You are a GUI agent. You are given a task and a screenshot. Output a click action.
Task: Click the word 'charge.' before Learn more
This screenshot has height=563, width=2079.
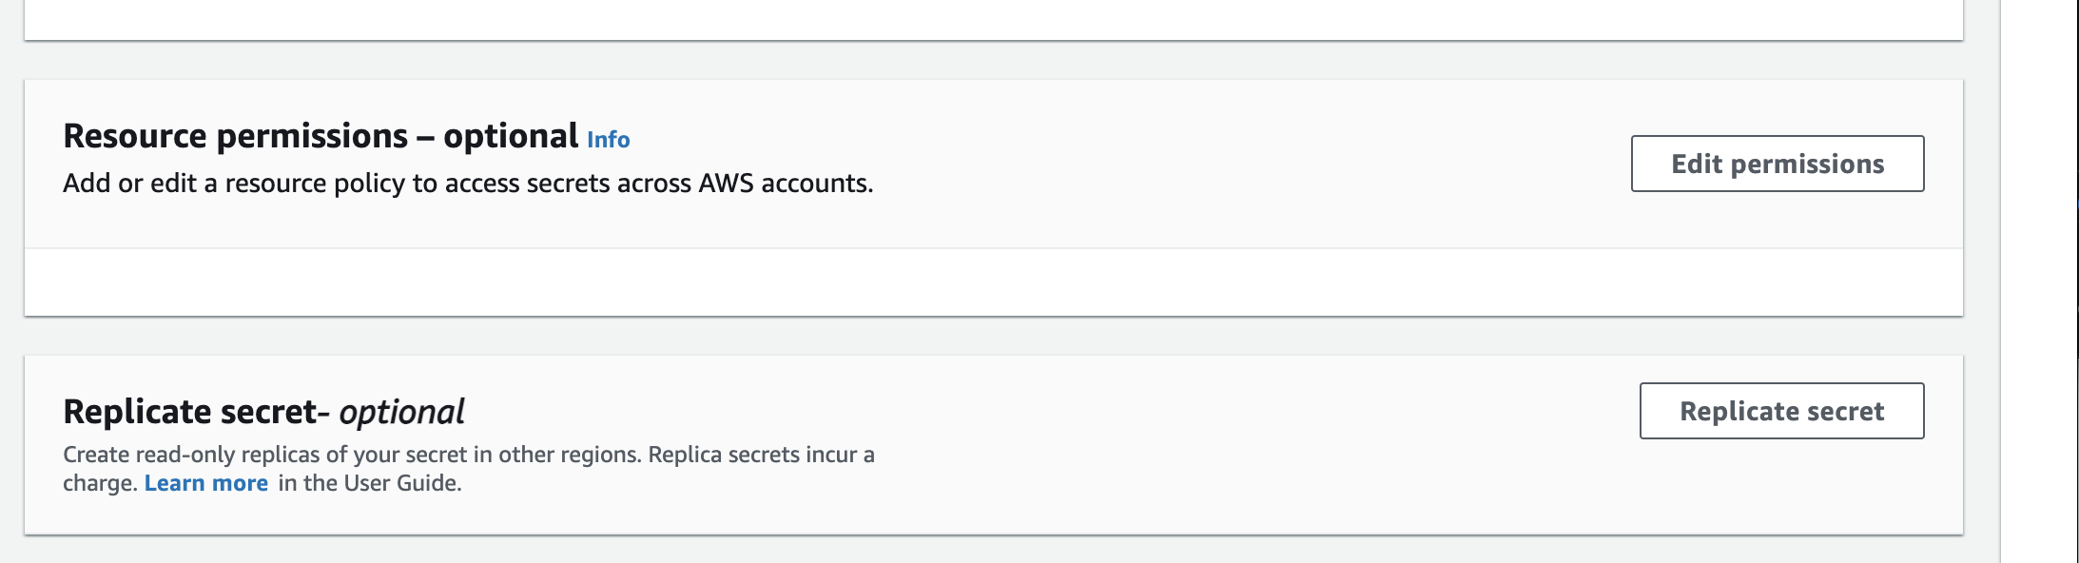(x=101, y=483)
